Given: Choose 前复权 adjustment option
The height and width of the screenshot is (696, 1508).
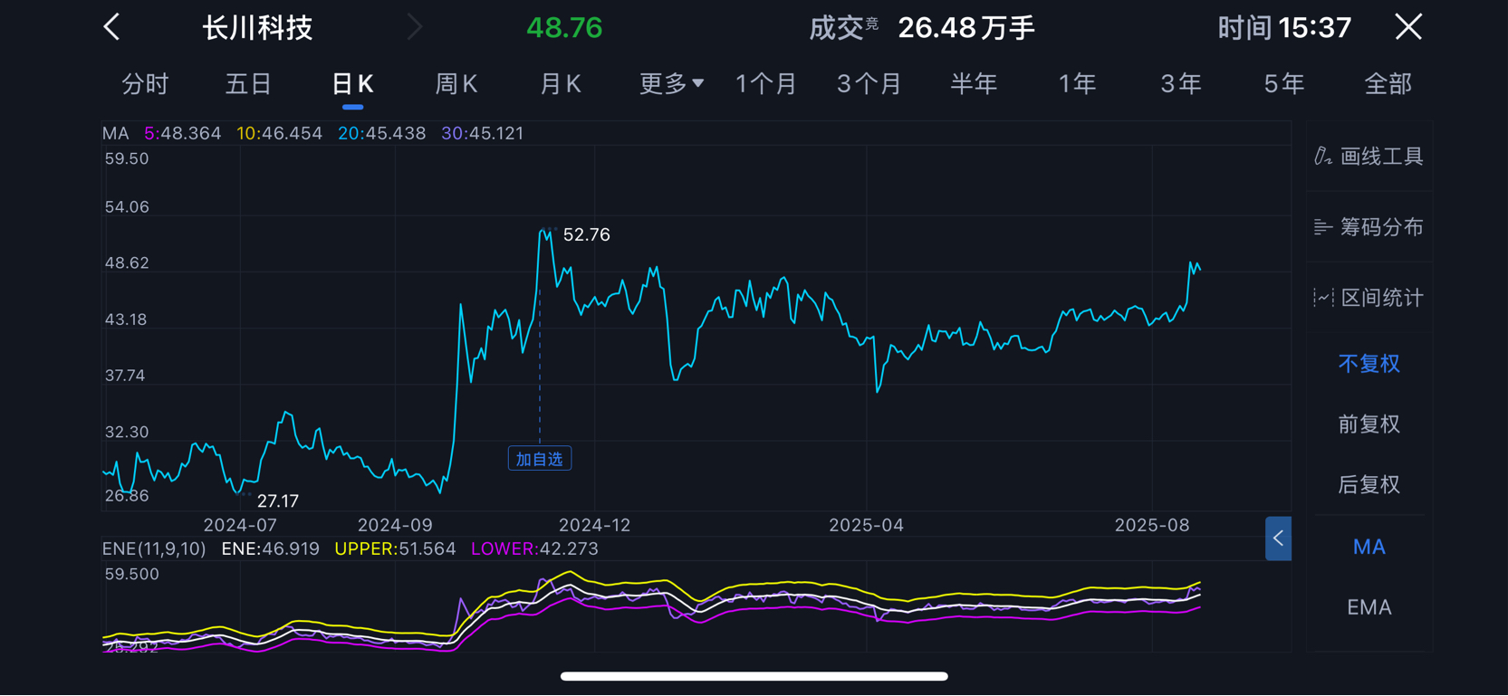Looking at the screenshot, I should (x=1369, y=424).
